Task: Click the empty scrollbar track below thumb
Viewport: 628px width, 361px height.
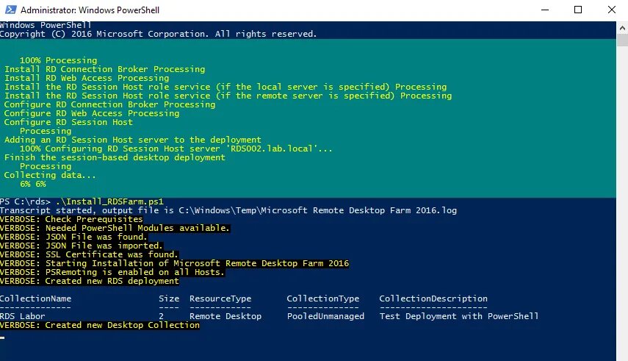Action: pos(622,201)
